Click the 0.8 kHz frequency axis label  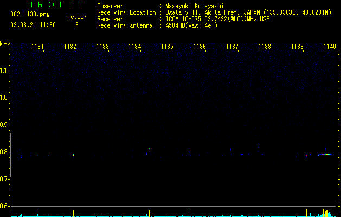click(5, 152)
